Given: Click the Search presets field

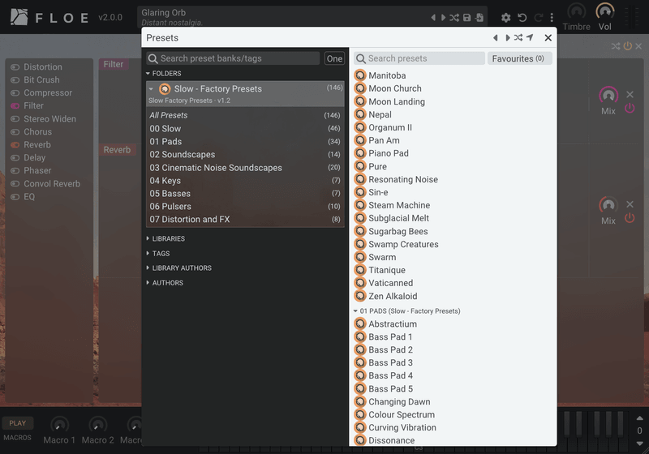Looking at the screenshot, I should coord(419,58).
